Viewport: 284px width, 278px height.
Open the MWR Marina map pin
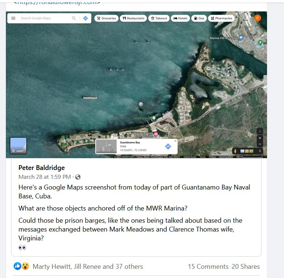(x=154, y=118)
